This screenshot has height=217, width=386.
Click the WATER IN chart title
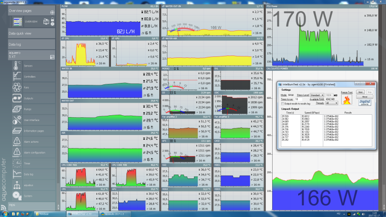click(x=67, y=68)
